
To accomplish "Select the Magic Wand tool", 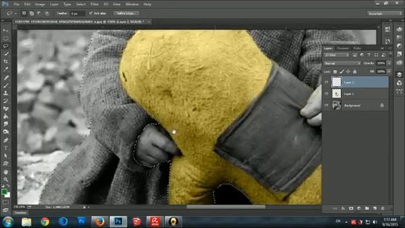I will 6,54.
